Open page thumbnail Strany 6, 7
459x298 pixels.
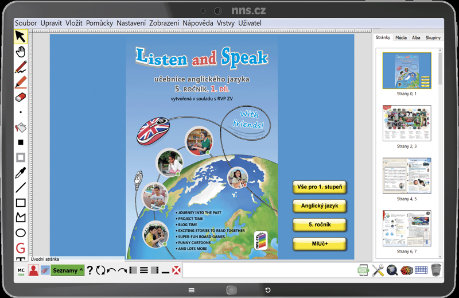tap(407, 229)
